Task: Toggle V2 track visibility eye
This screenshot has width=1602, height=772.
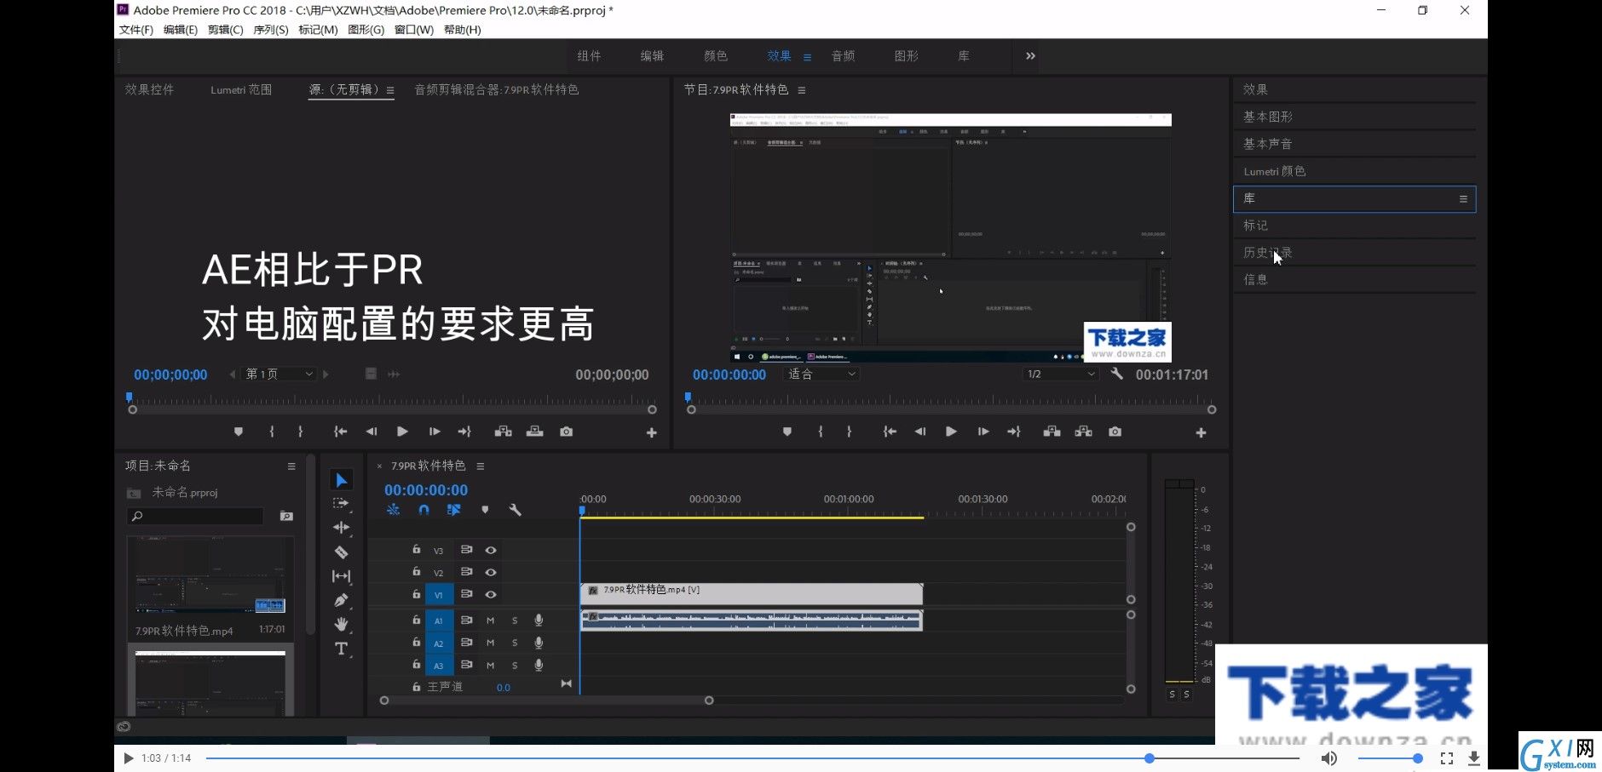Action: (x=491, y=572)
